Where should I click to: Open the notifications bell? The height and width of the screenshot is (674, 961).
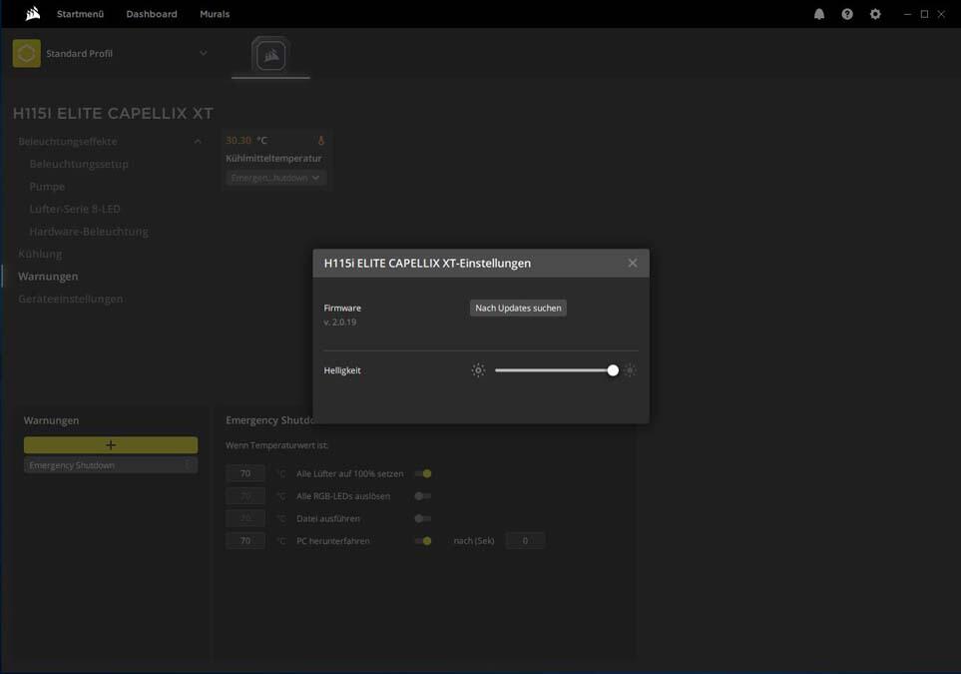819,14
